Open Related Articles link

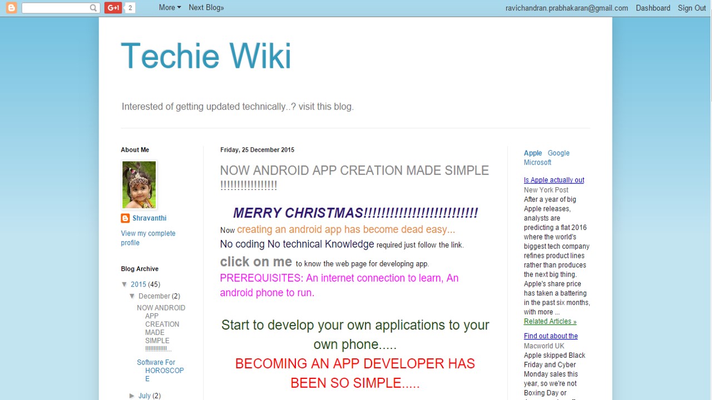coord(550,322)
